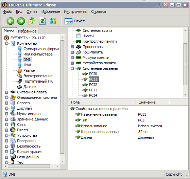Screen dimensions: 190x179
Task: Select the Датчик sensor chip icon
Action: [x=19, y=87]
